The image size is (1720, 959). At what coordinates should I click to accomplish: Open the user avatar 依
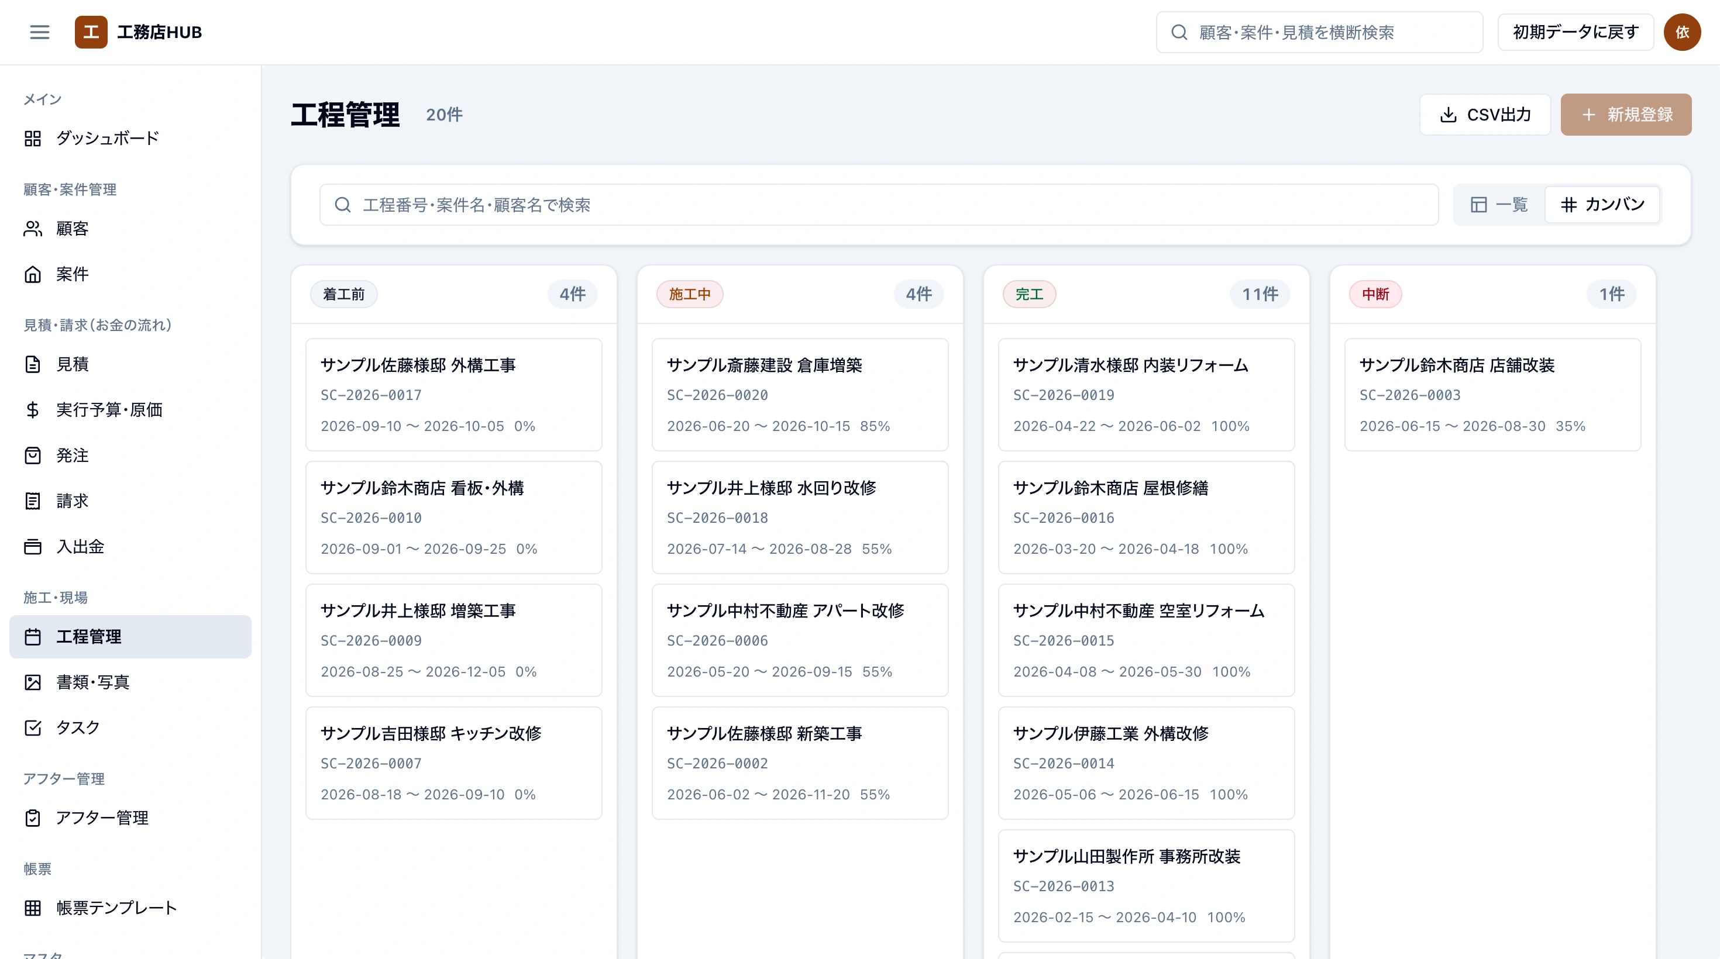click(1682, 32)
